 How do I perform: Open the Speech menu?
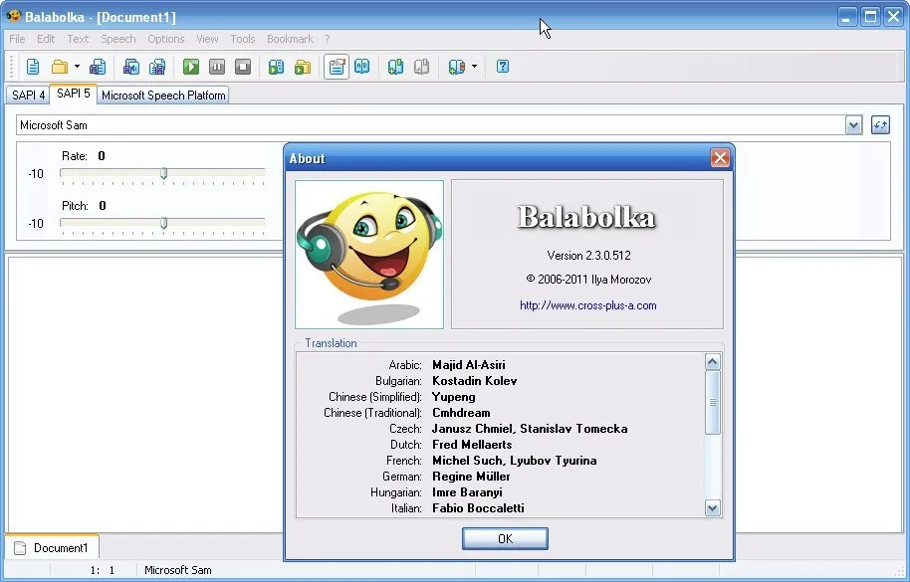coord(118,39)
